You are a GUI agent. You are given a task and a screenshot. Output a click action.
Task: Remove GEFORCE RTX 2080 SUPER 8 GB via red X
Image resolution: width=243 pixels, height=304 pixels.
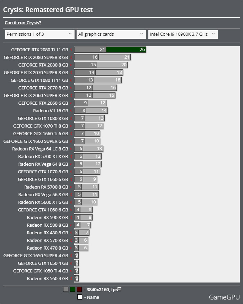pyautogui.click(x=71, y=58)
